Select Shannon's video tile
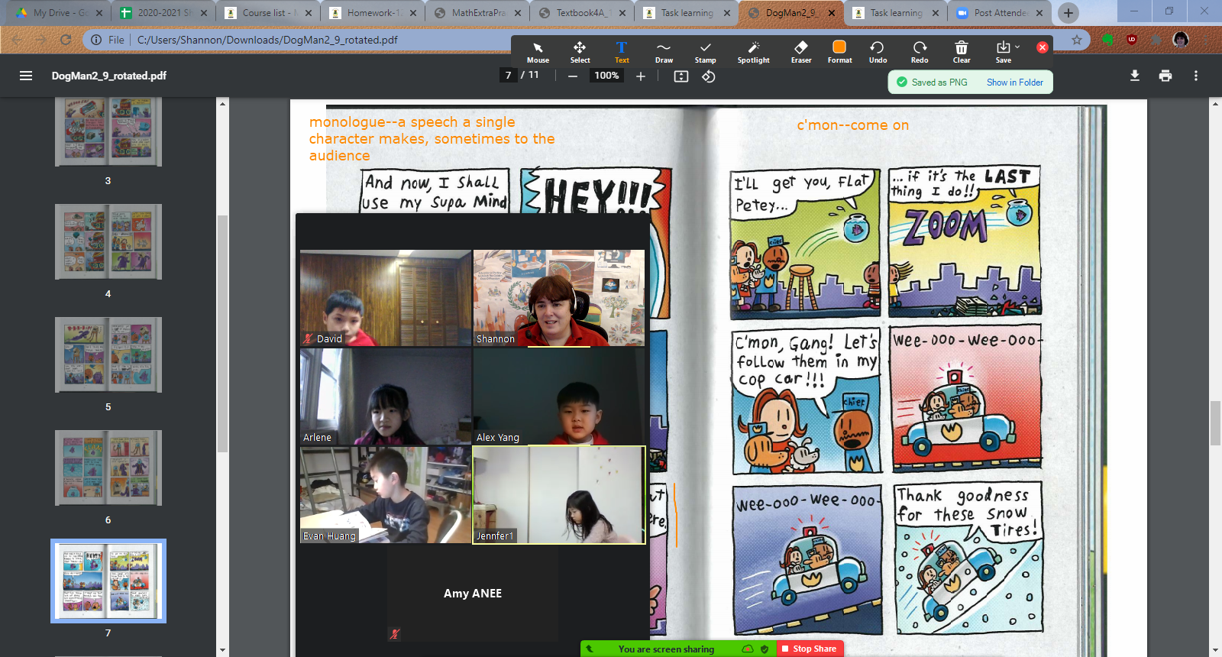The width and height of the screenshot is (1222, 657). 559,298
